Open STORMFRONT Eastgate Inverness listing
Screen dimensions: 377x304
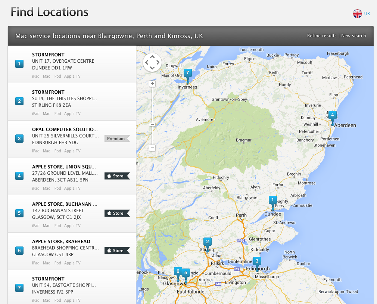(x=72, y=287)
